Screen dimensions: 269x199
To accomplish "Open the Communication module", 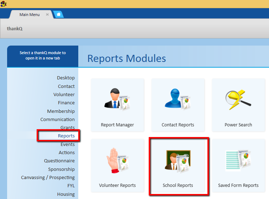I will (x=57, y=120).
